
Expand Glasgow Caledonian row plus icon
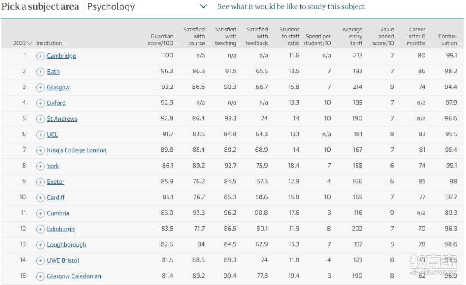(x=41, y=276)
